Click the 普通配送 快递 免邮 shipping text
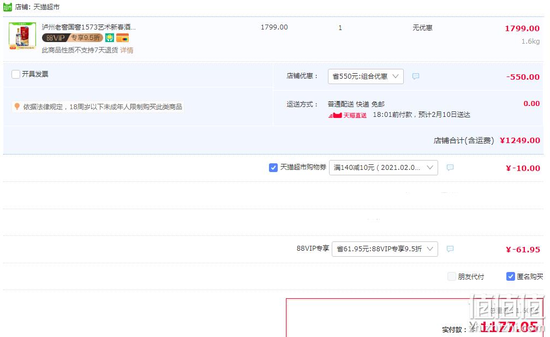Screen dimensions: 550x337 click(x=356, y=104)
